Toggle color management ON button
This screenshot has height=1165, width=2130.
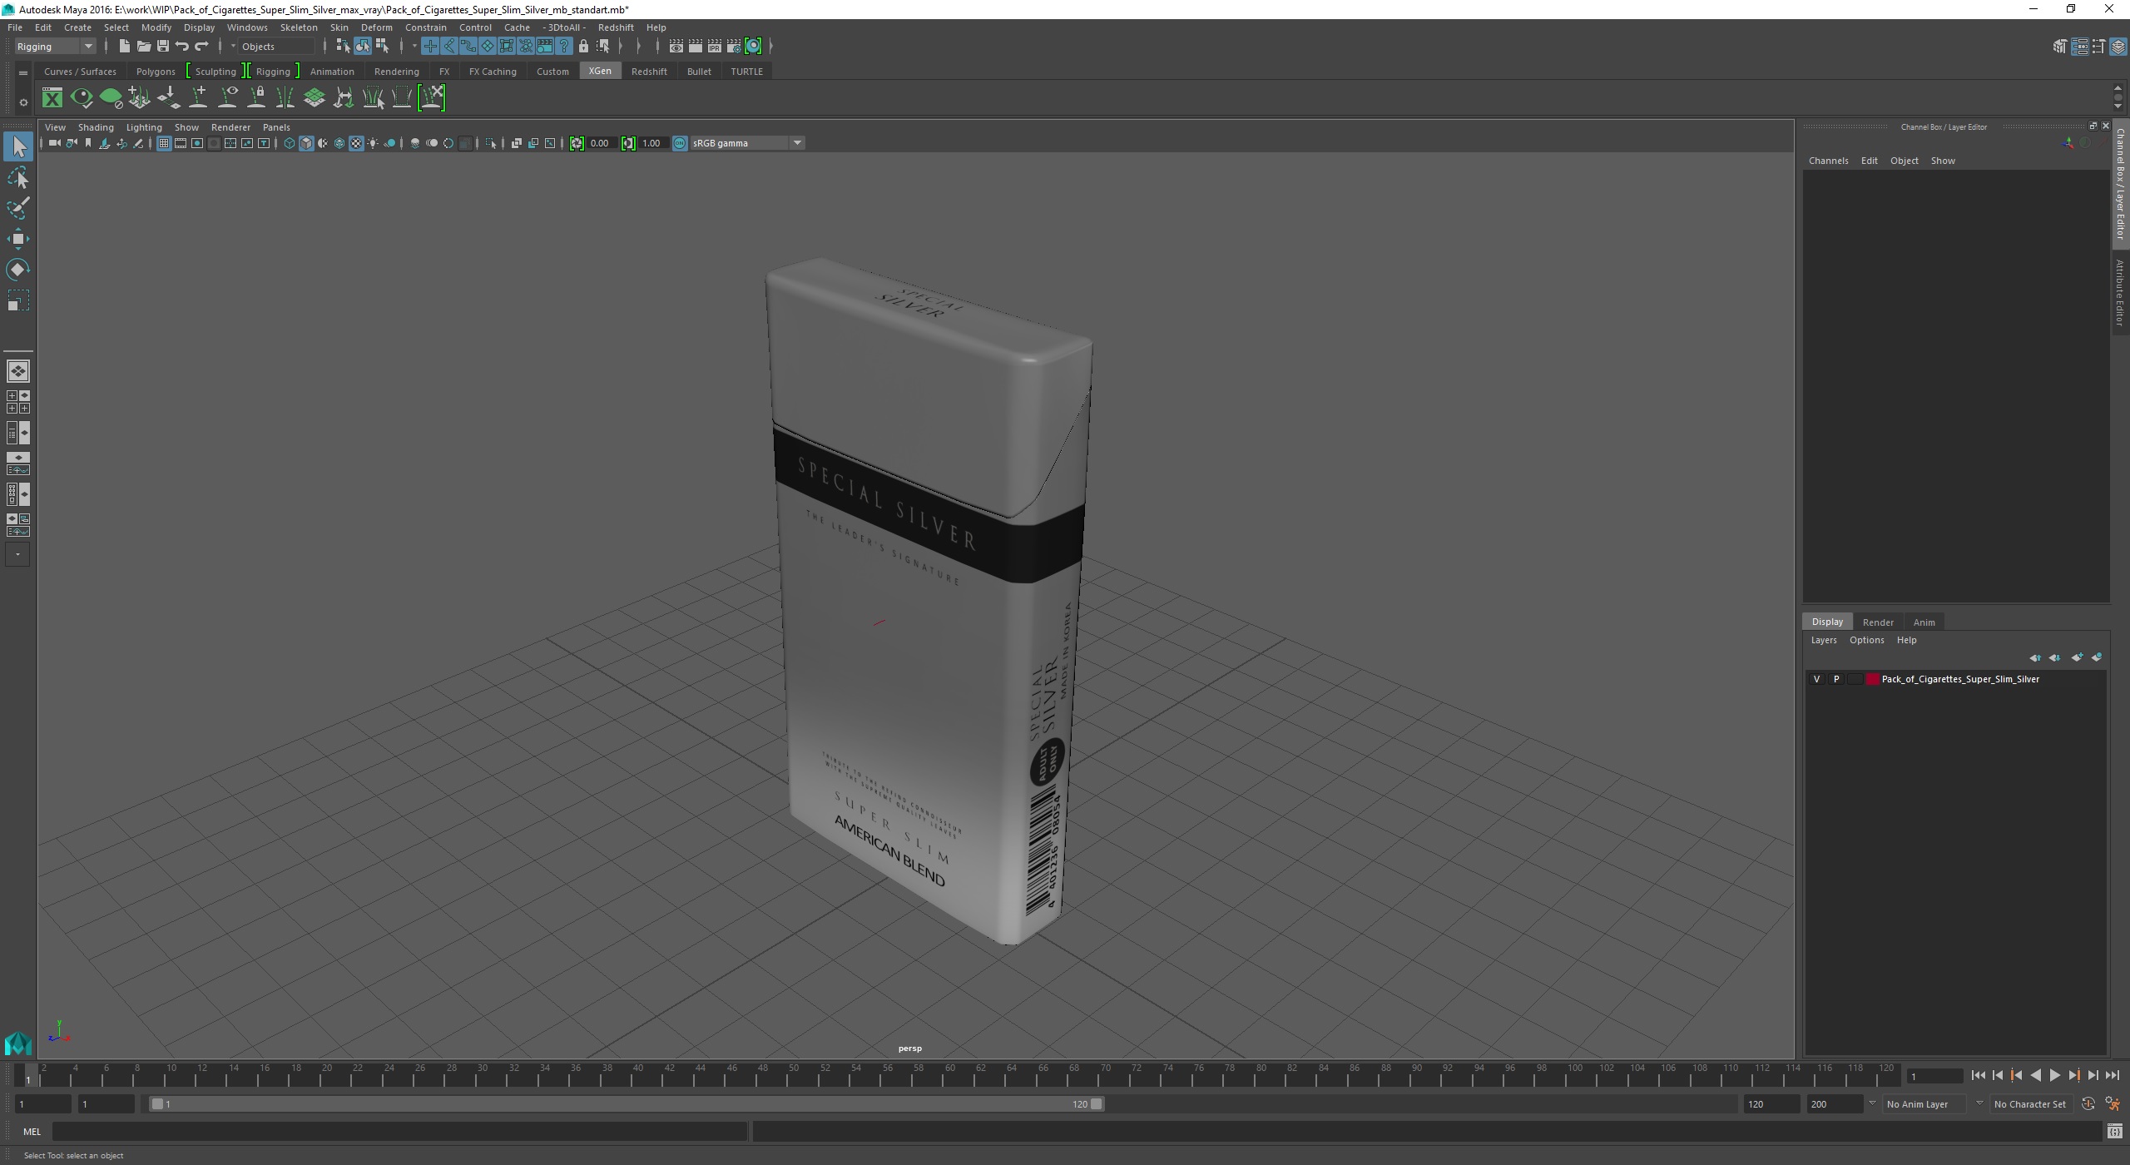680,144
